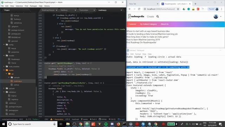The image size is (225, 127).
Task: Open the Google Drive extension icon
Action: click(x=184, y=9)
